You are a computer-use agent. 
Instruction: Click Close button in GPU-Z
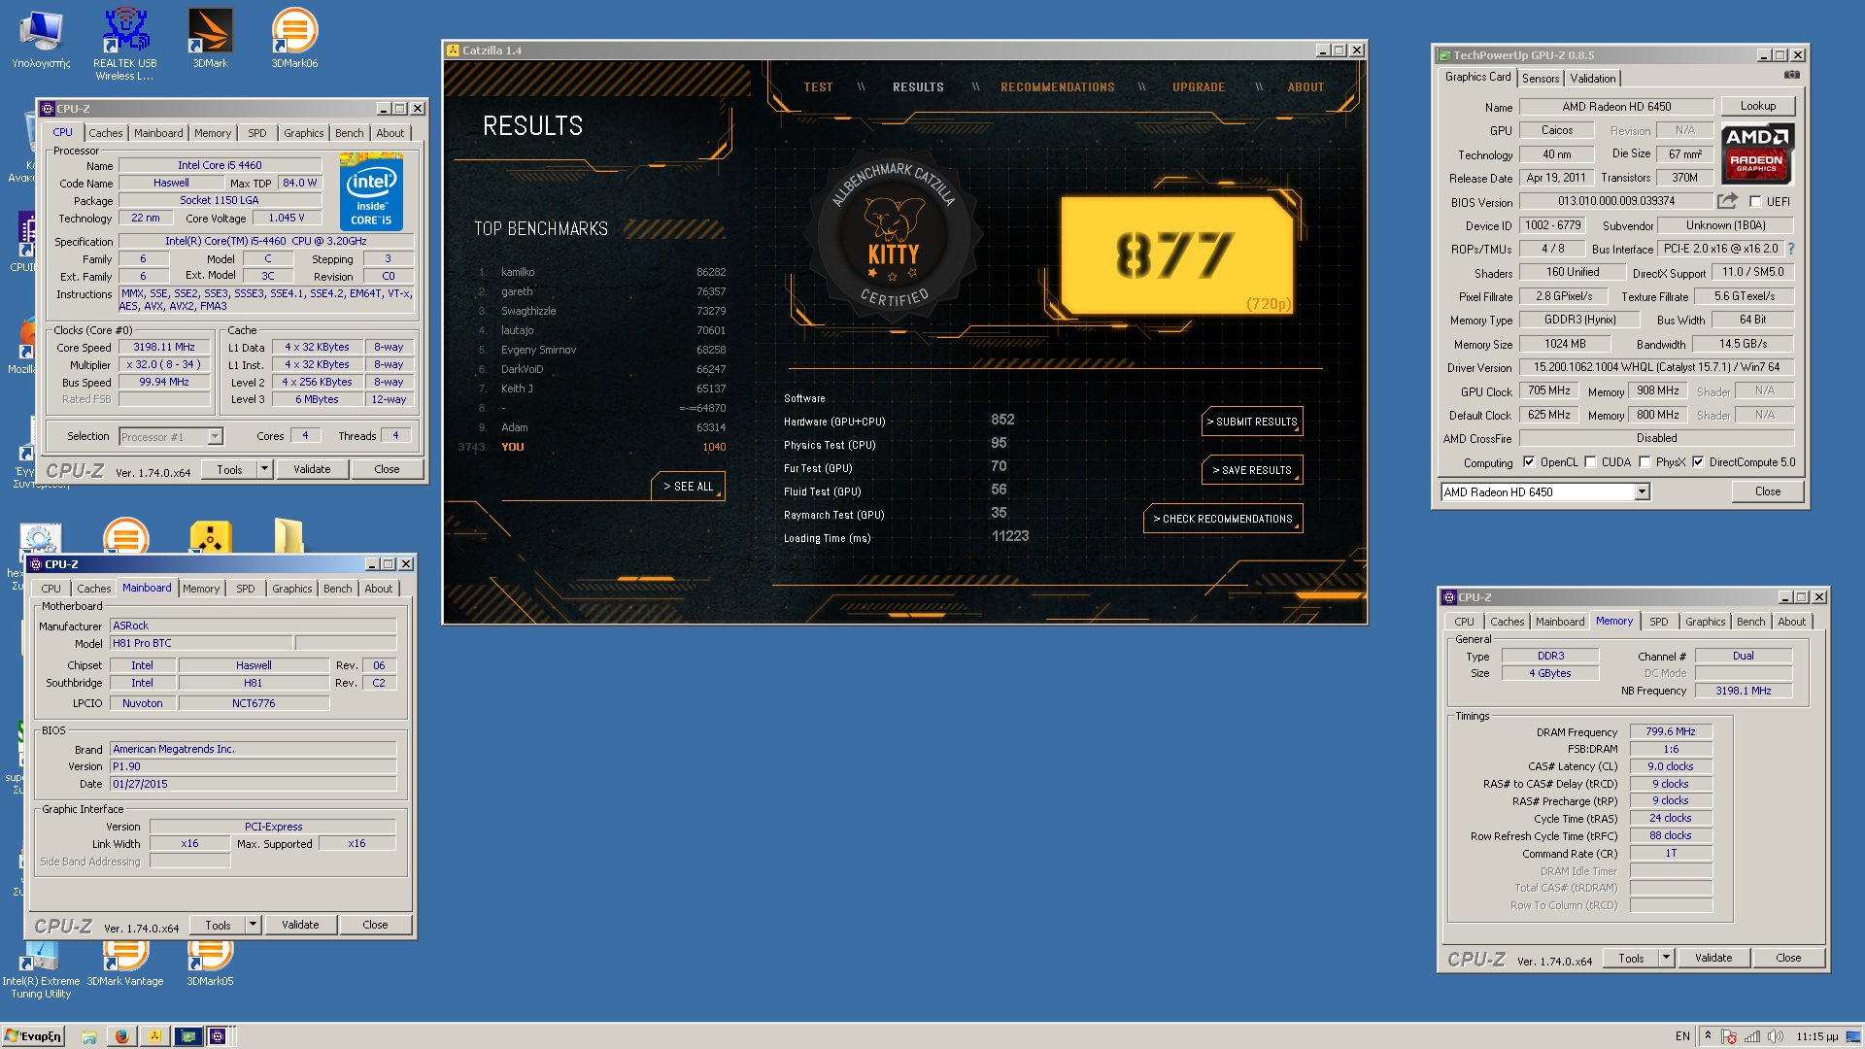(x=1768, y=491)
